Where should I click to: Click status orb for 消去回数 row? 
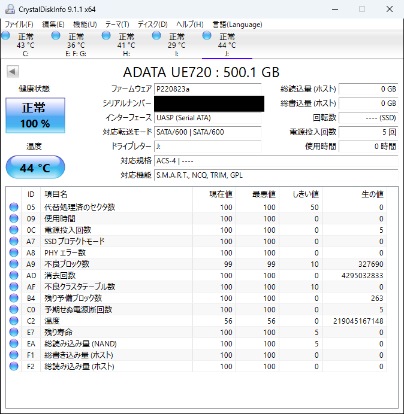14,275
